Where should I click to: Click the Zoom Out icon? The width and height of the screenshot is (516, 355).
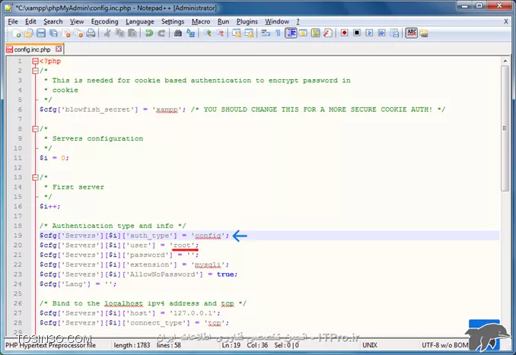pos(220,33)
